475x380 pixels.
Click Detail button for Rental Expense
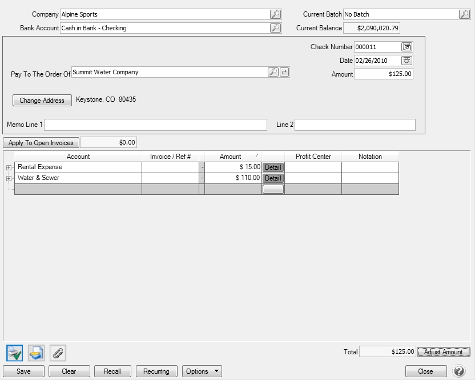point(273,167)
